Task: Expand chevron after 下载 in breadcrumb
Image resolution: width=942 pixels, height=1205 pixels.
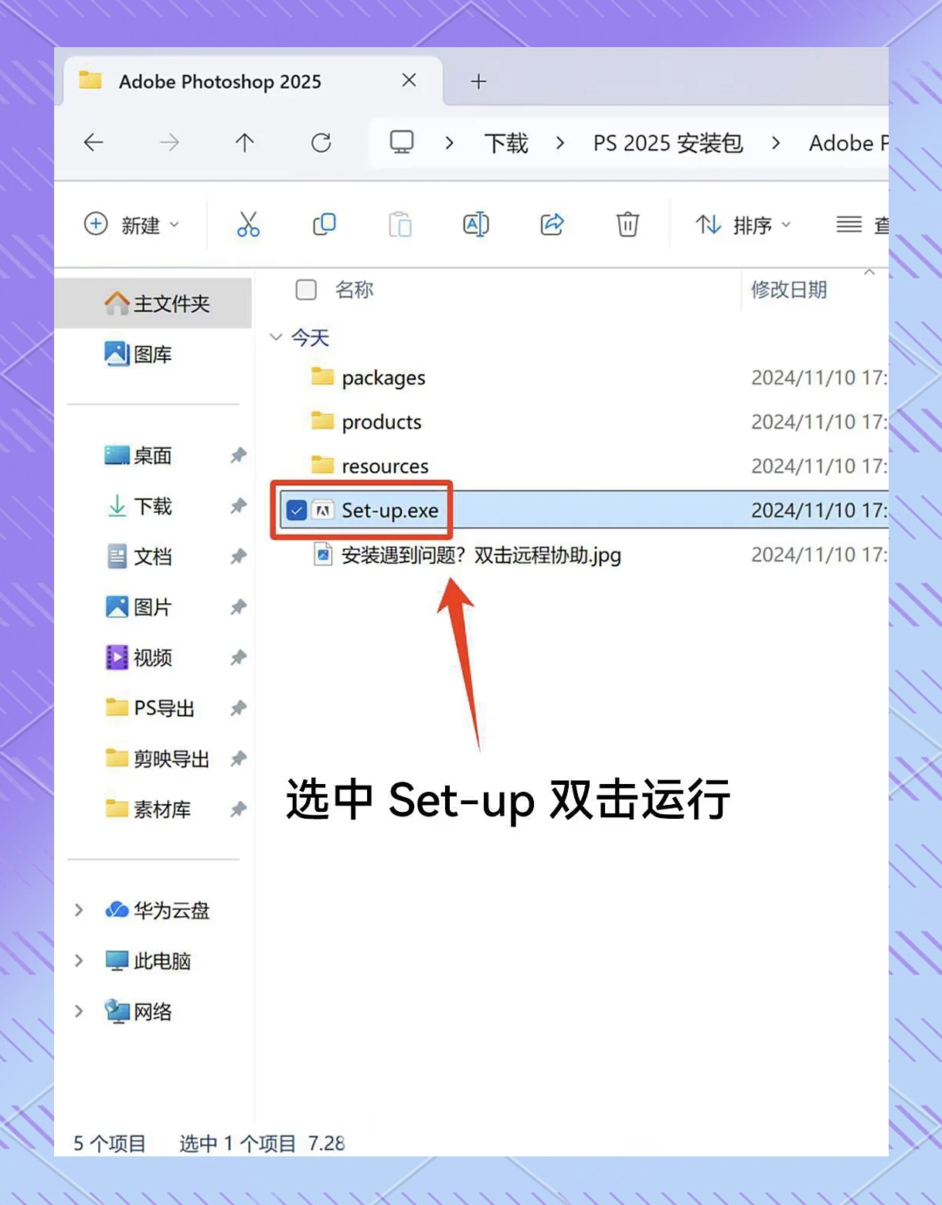Action: click(560, 144)
